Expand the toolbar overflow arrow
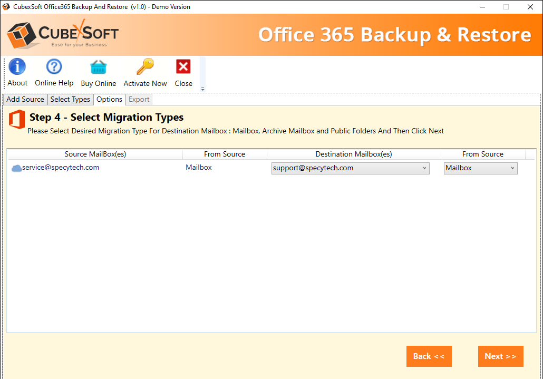Viewport: 543px width, 379px height. (203, 89)
